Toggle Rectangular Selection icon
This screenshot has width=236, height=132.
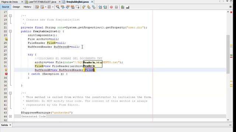point(77,7)
